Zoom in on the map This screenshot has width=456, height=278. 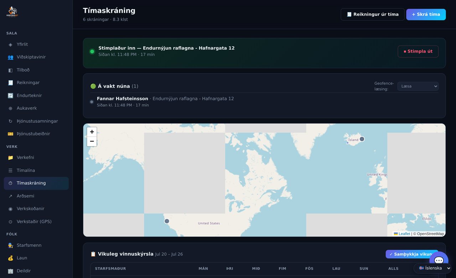point(92,132)
